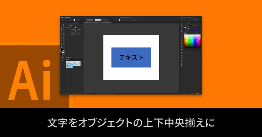Select the Zoom tool (magnifier)
The width and height of the screenshot is (262, 137).
click(x=64, y=48)
